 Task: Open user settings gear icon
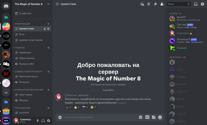coord(49,121)
